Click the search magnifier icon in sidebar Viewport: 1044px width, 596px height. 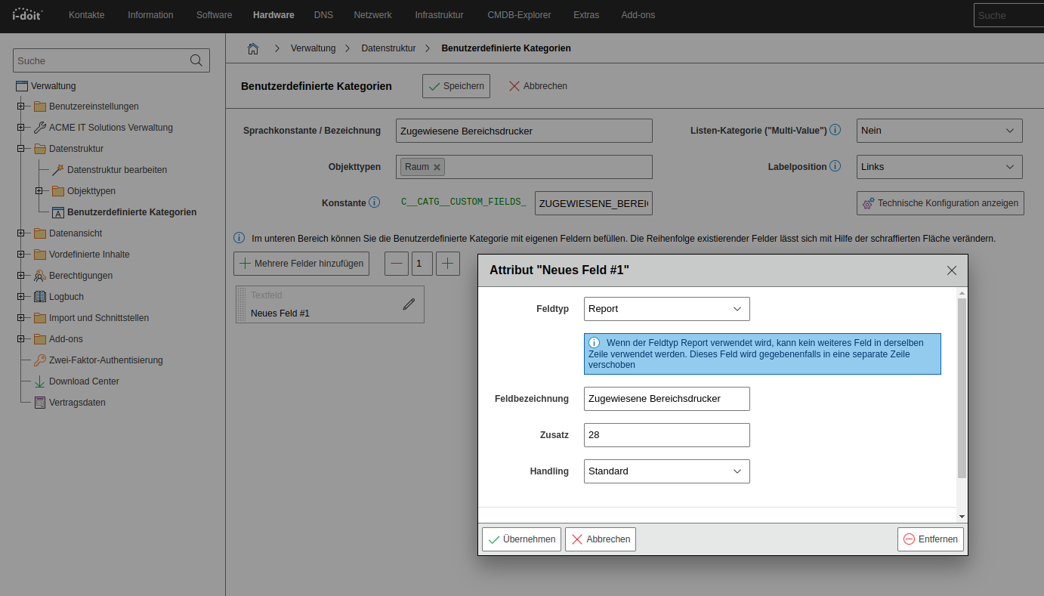tap(196, 60)
